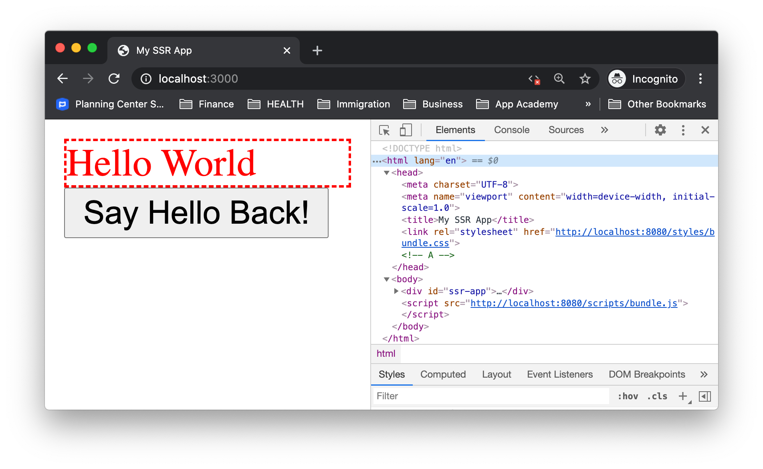Open the HEALTH bookmarks folder
The height and width of the screenshot is (469, 763).
coord(276,104)
